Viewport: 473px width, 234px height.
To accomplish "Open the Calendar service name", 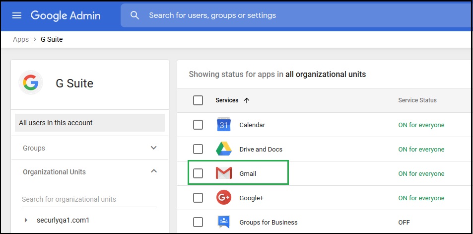I will (x=252, y=125).
